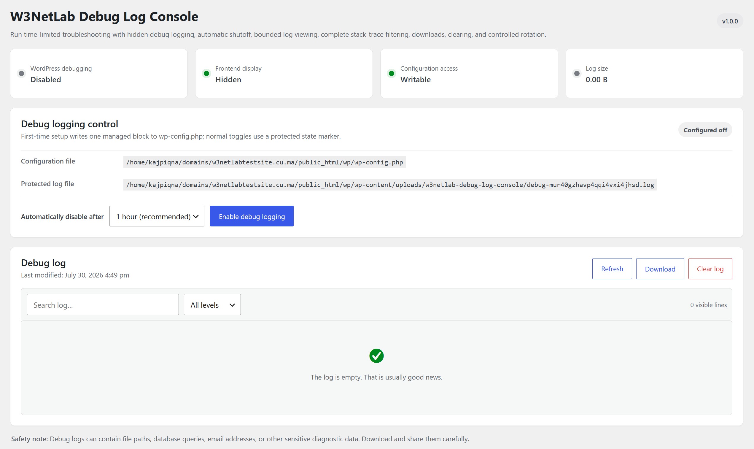Click the Clear log button

(x=710, y=269)
